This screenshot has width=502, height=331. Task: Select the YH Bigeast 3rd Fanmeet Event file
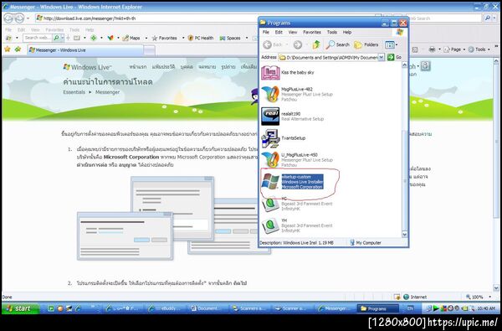click(x=297, y=225)
